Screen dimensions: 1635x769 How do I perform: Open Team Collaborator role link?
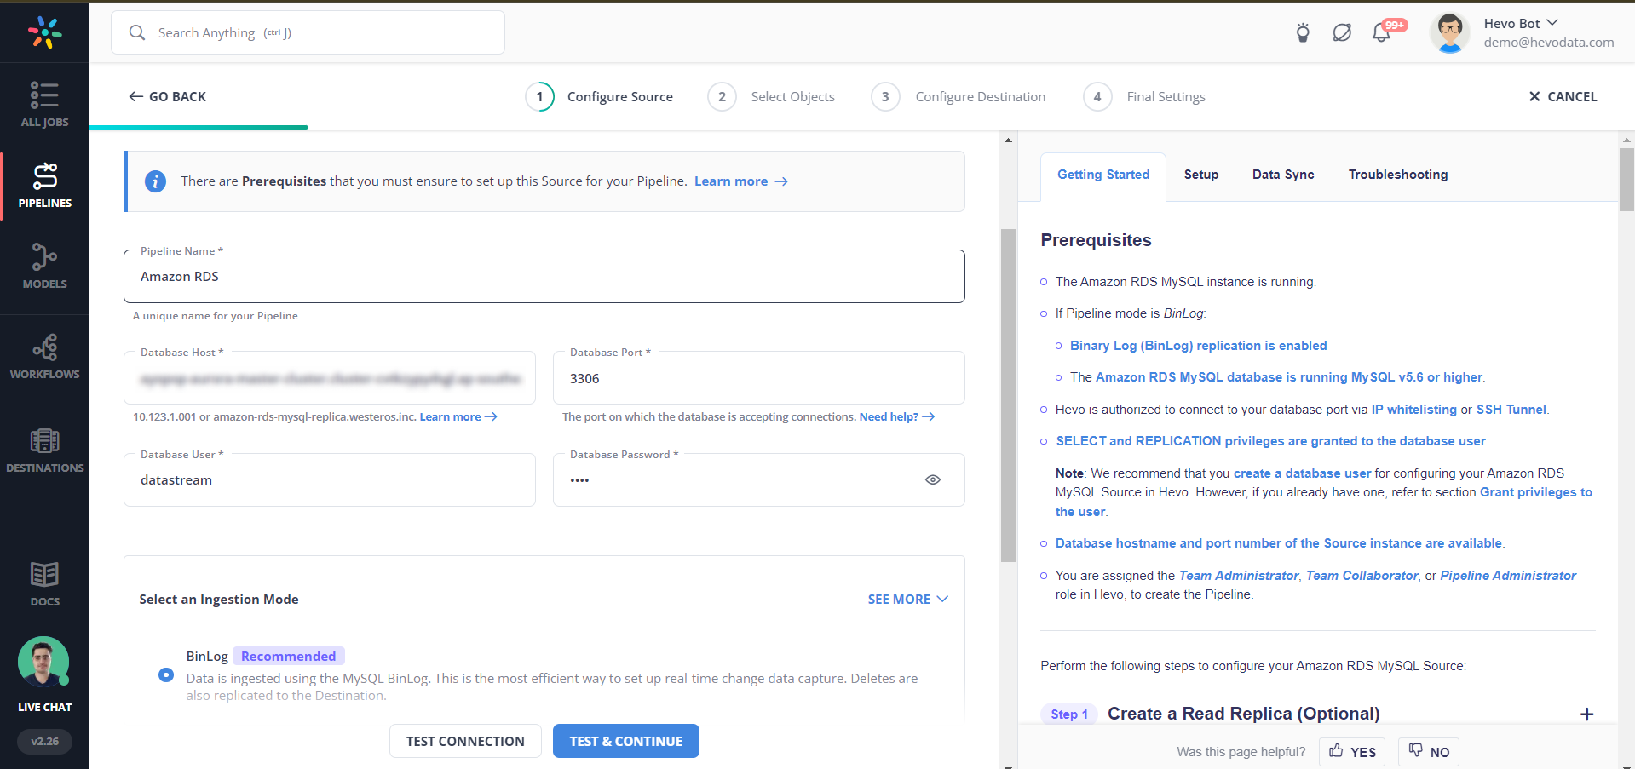point(1362,576)
